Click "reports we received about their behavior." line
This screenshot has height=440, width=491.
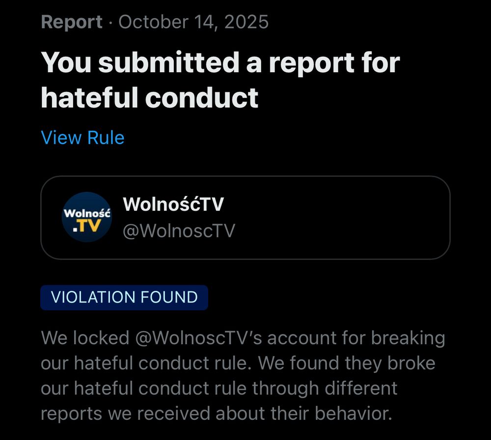coord(217,413)
